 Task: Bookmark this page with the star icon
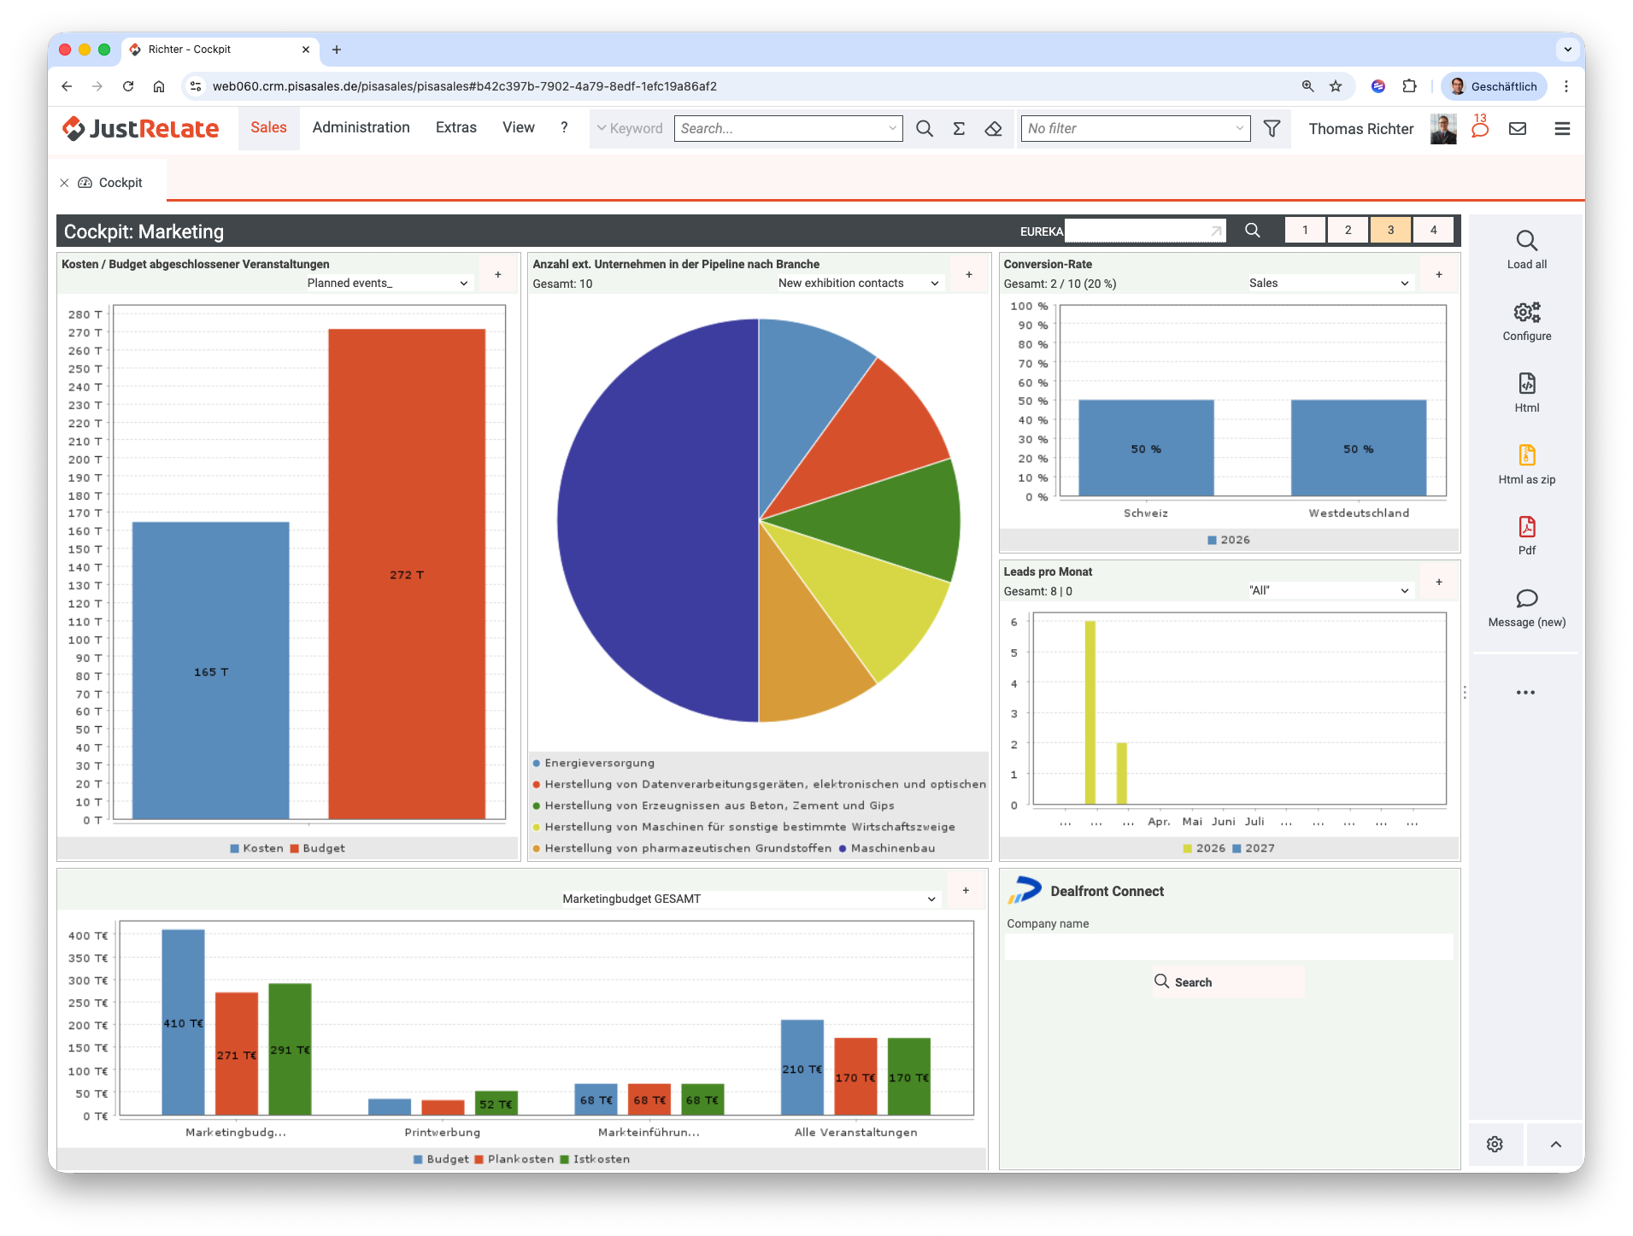click(1336, 86)
